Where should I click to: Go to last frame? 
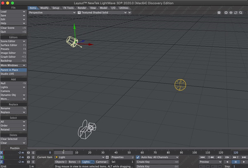pos(244,157)
